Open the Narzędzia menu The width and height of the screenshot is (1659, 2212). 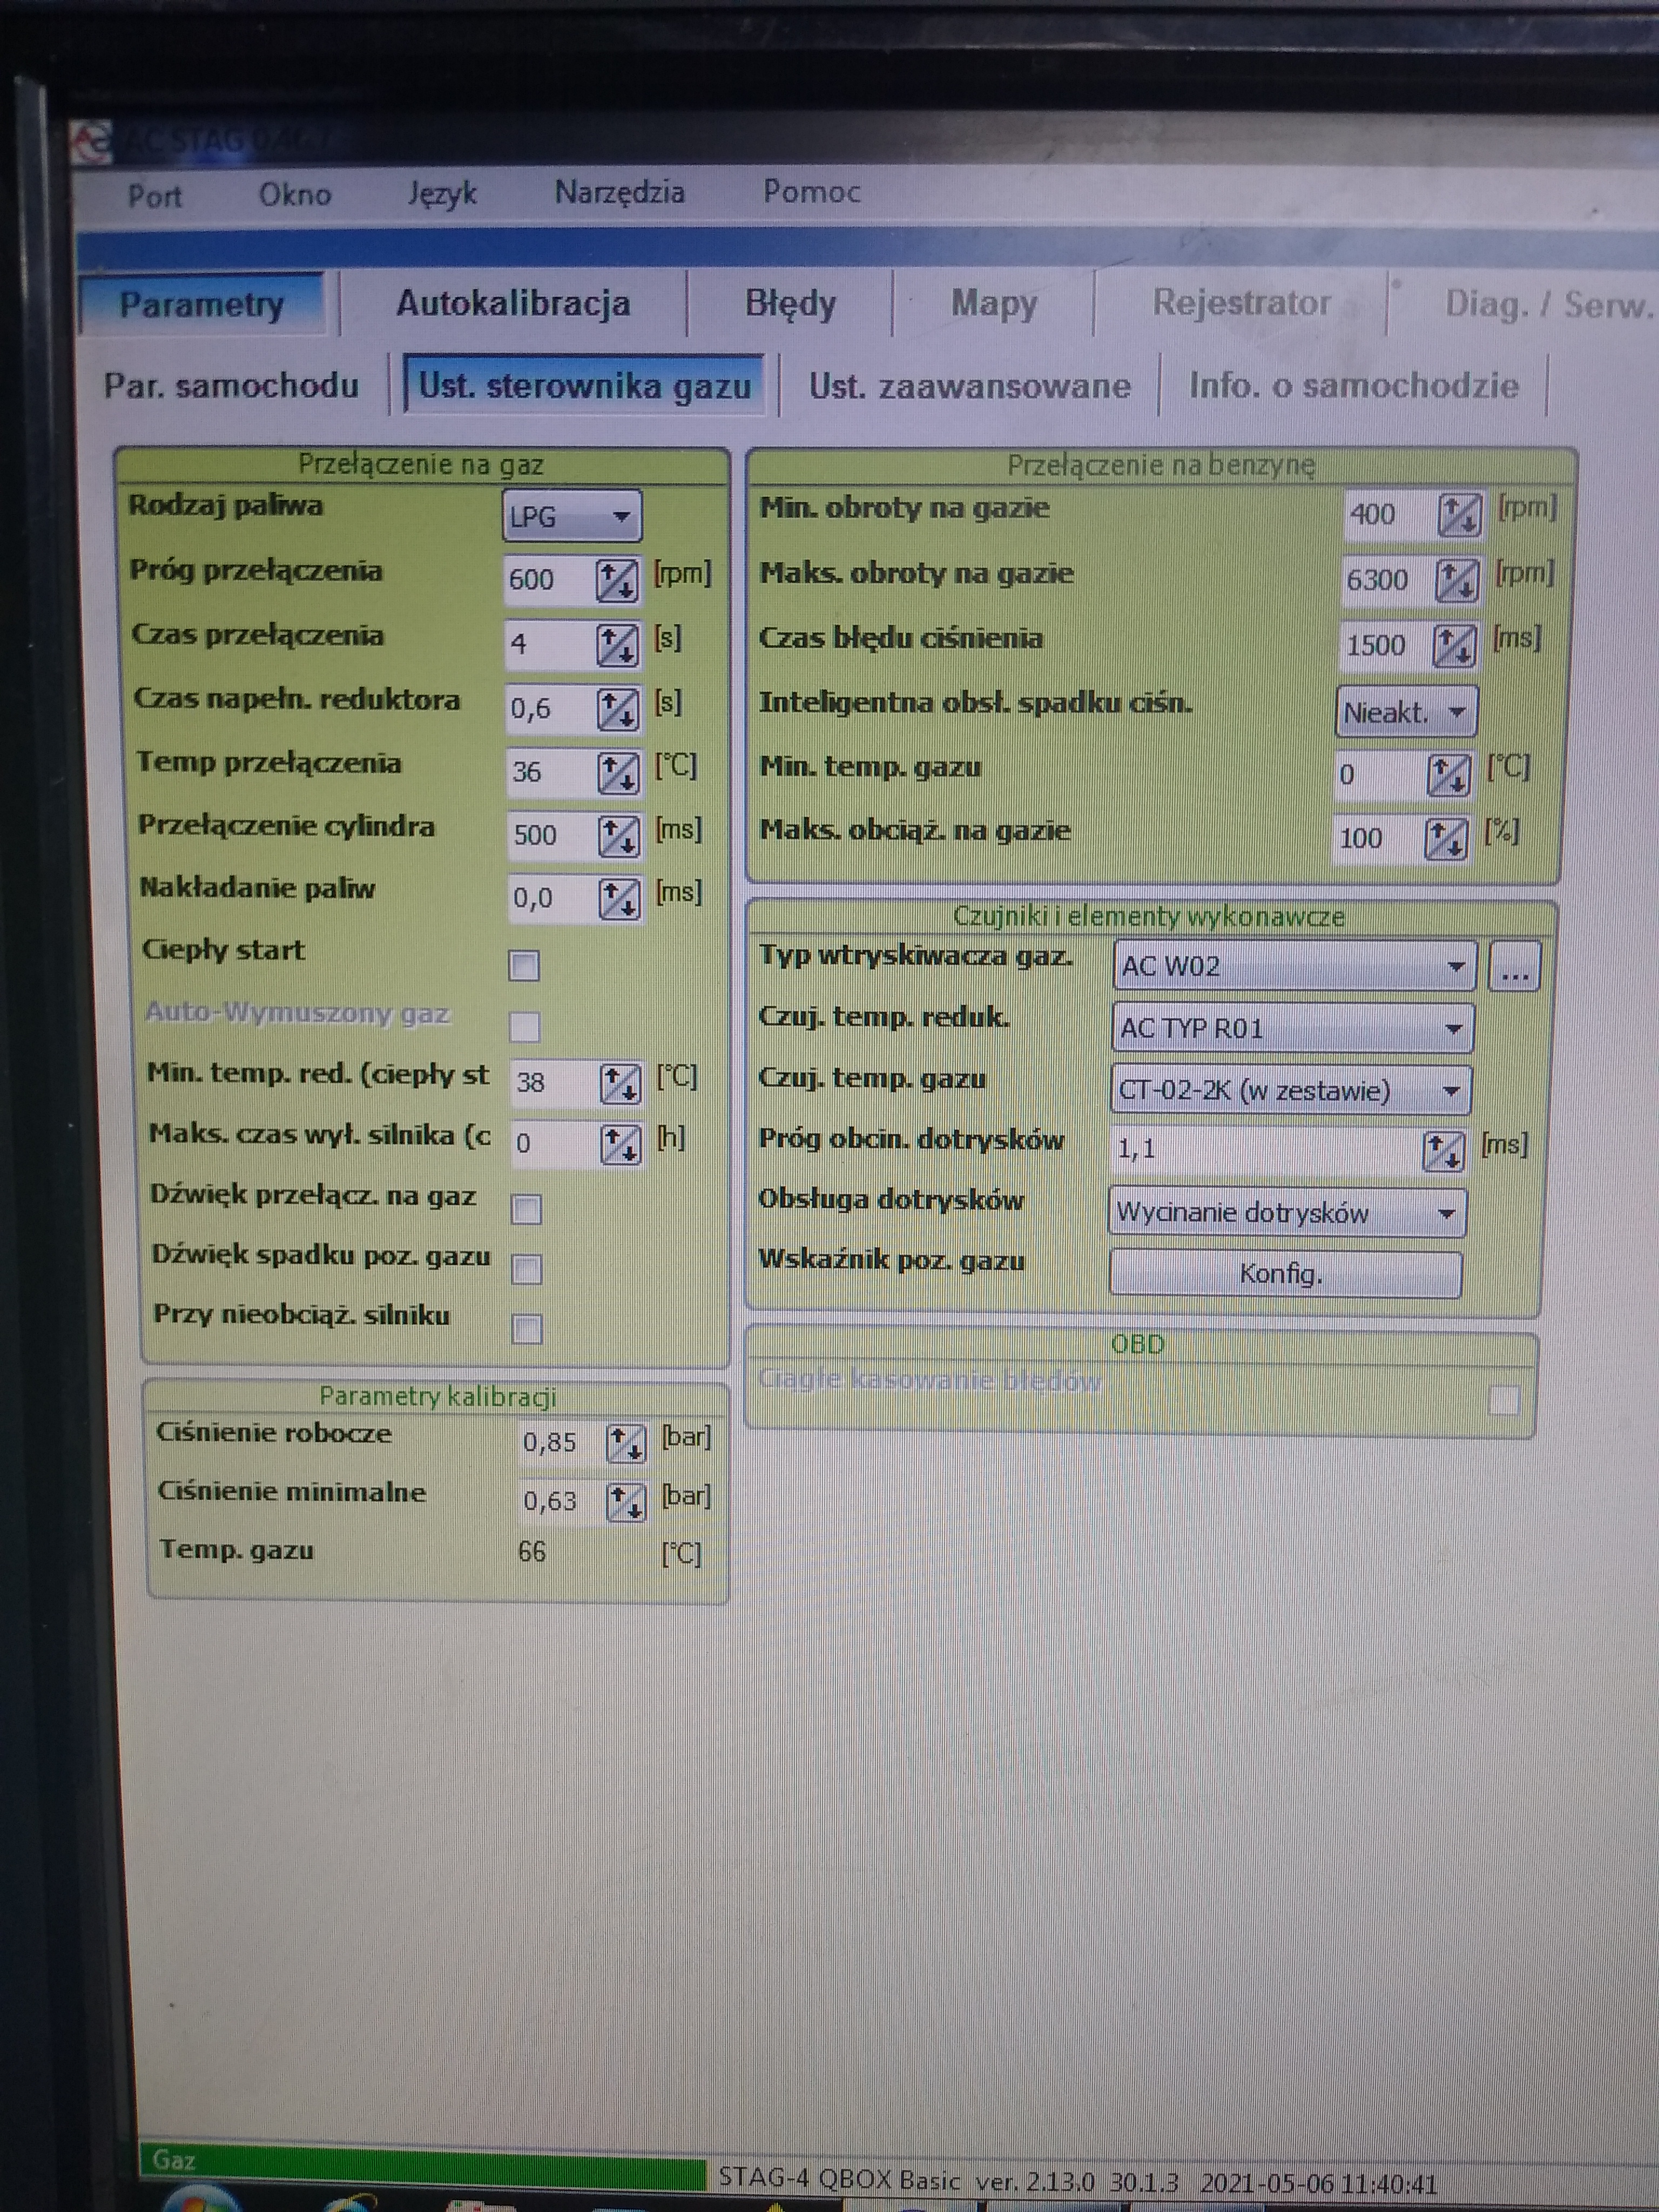tap(619, 192)
